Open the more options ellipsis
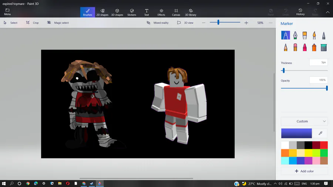This screenshot has height=187, width=333. (270, 23)
